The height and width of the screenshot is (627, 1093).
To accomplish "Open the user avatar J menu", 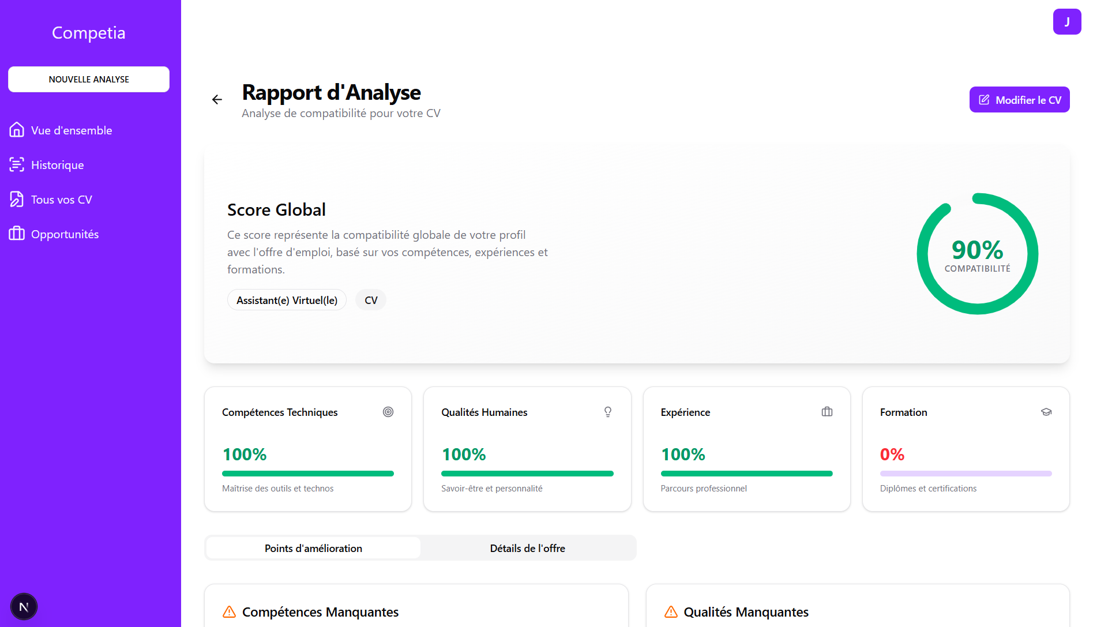I will point(1066,22).
